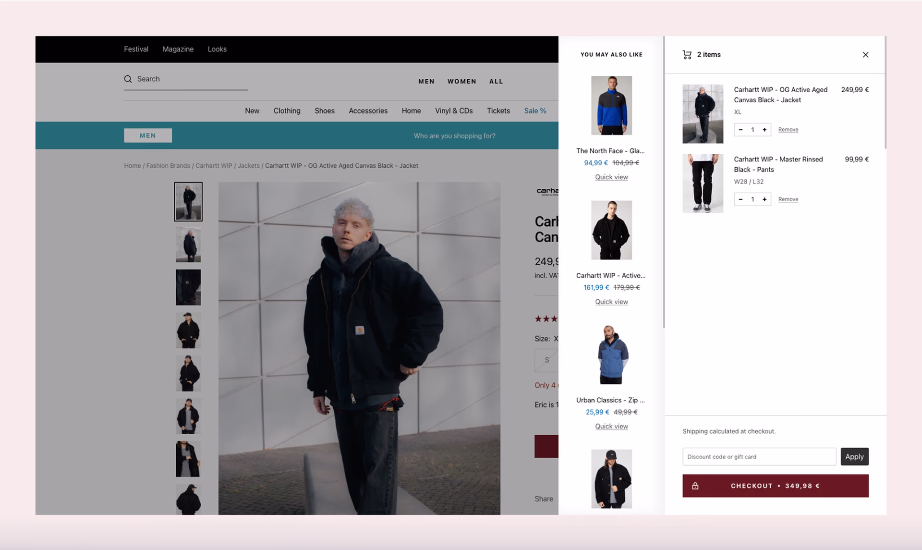Viewport: 922px width, 550px height.
Task: Select the second product gallery thumbnail
Action: [x=188, y=244]
